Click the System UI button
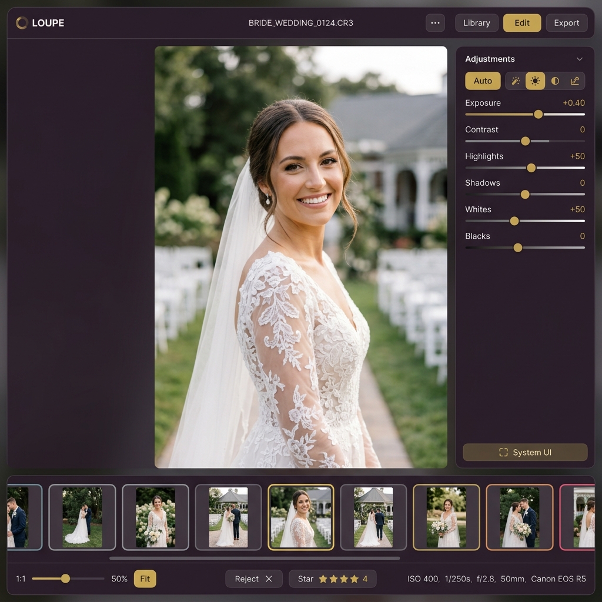Image resolution: width=602 pixels, height=602 pixels. click(525, 452)
